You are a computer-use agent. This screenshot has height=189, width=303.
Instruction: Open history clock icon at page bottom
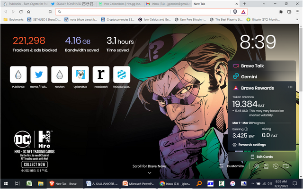click(x=276, y=166)
